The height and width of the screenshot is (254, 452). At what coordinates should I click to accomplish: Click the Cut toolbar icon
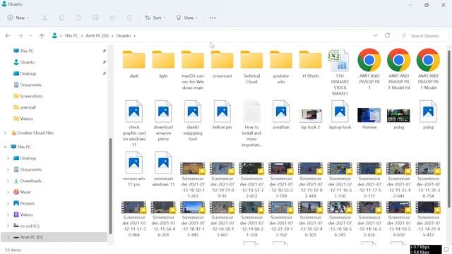44,18
